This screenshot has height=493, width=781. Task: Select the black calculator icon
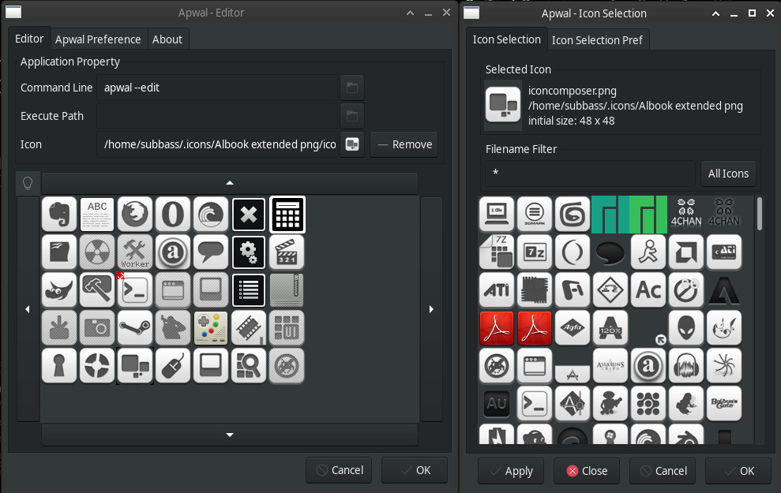pos(287,215)
